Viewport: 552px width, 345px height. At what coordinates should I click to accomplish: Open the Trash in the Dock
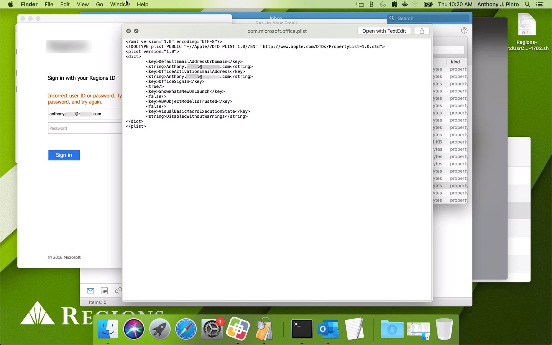click(x=444, y=329)
